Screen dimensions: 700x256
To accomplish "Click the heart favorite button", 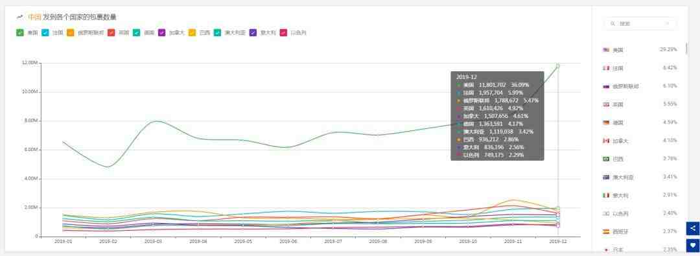I will (x=693, y=245).
